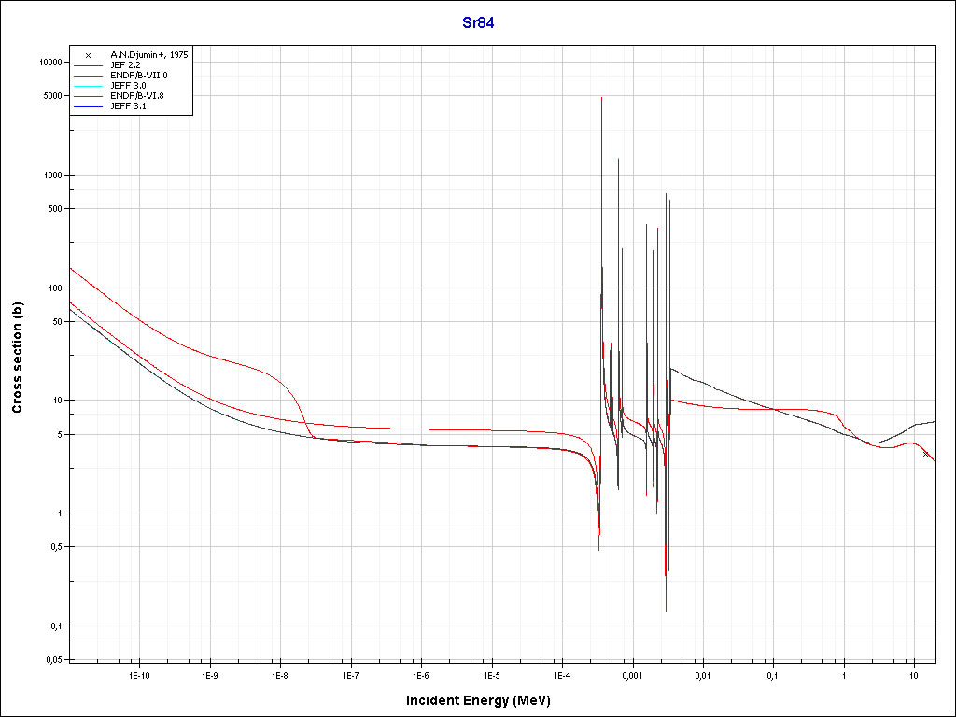Click the 10000 tick label on y-axis

48,63
